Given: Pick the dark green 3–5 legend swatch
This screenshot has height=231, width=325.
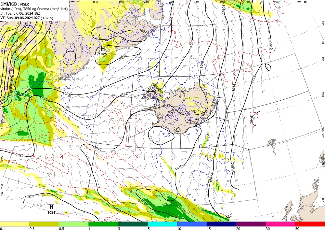Looking at the screenshot, I should pos(133,224).
